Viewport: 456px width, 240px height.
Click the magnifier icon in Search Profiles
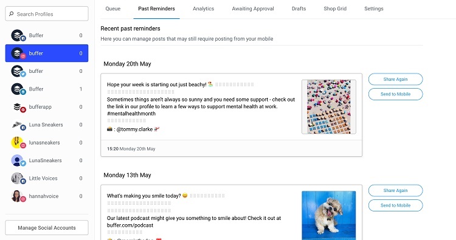pyautogui.click(x=12, y=13)
